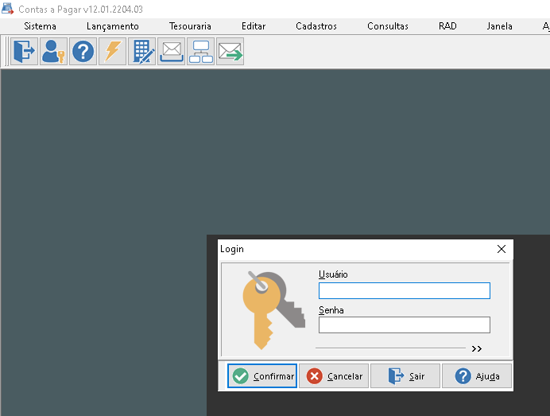Click the toolbar drag grip handle
Viewport: 550px width, 416px height.
tap(6, 52)
